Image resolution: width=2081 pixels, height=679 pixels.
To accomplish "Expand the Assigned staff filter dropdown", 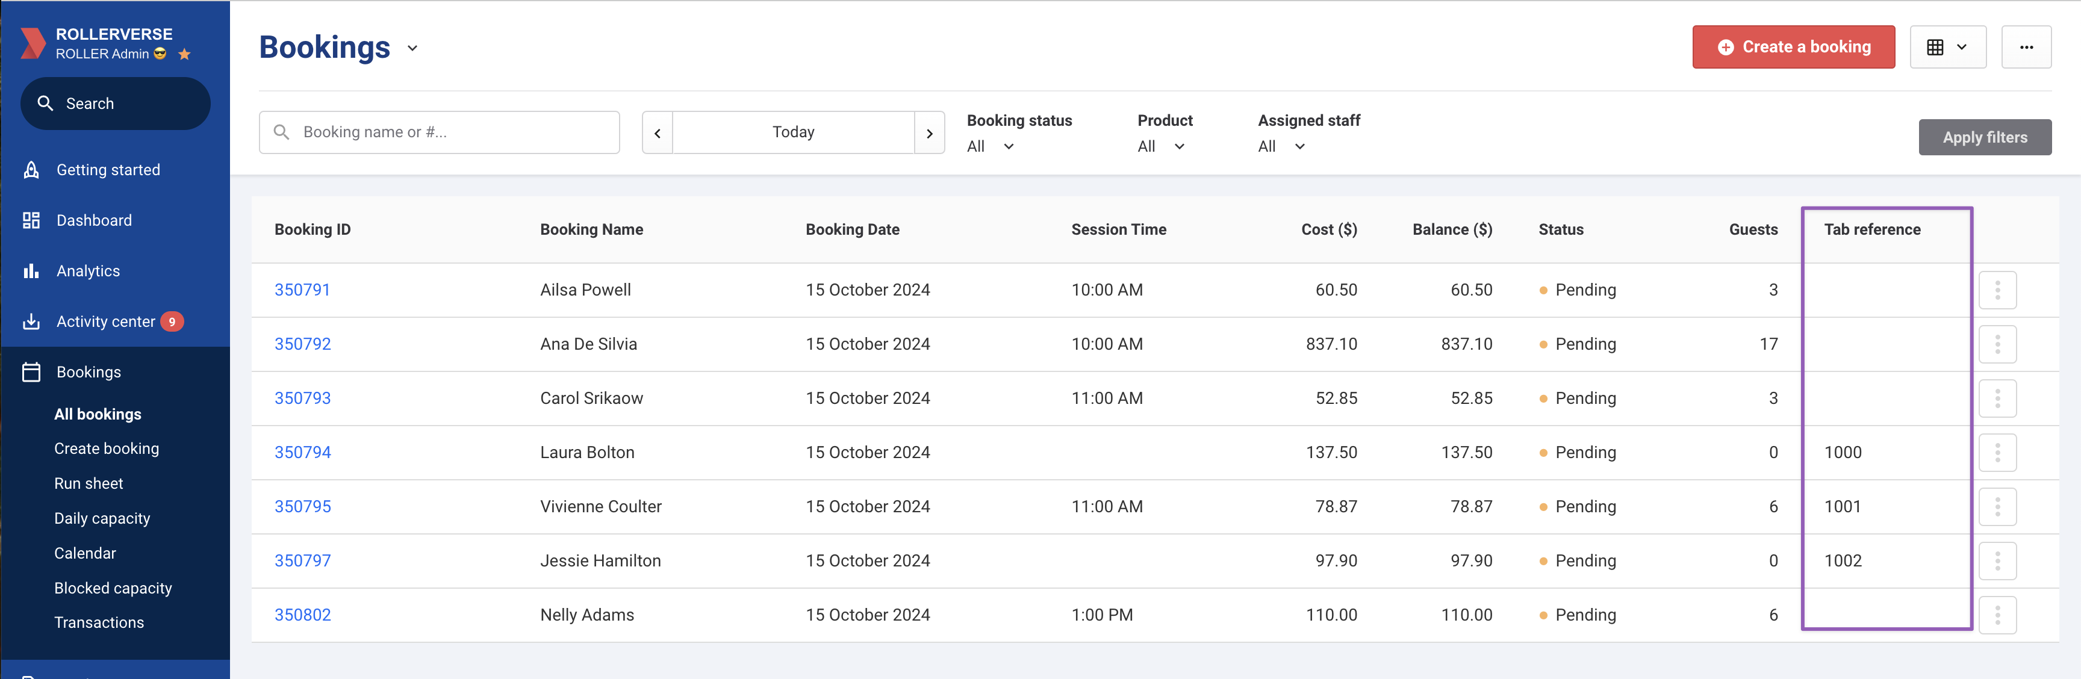I will tap(1281, 146).
